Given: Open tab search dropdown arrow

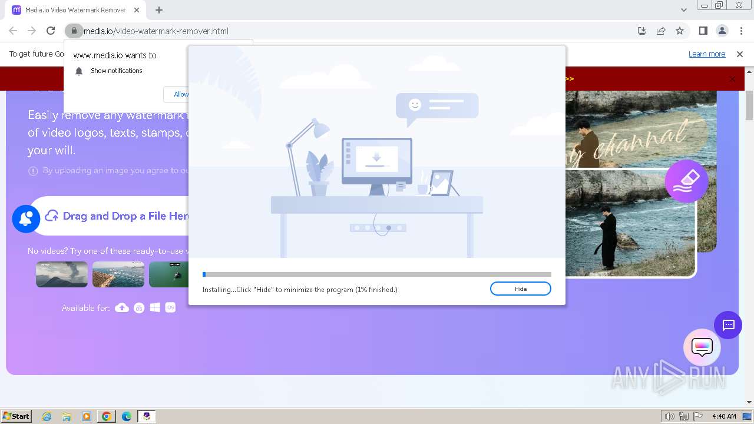Looking at the screenshot, I should [683, 10].
